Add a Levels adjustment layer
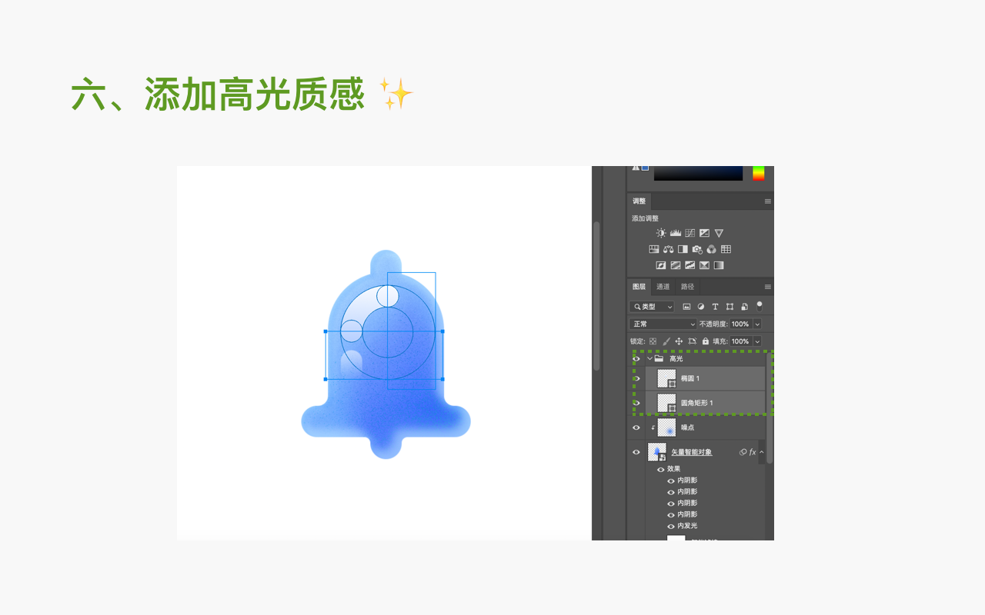The width and height of the screenshot is (985, 615). point(676,233)
